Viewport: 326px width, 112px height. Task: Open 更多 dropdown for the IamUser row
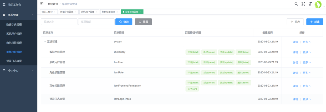307,62
